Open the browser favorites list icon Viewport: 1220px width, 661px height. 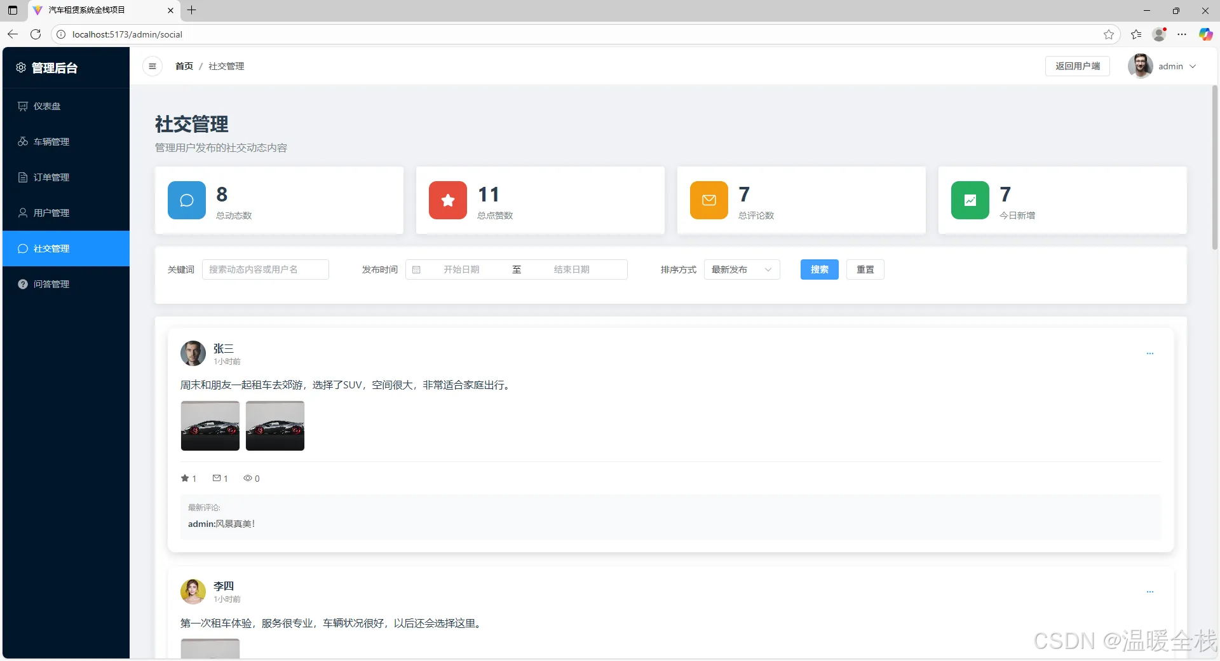tap(1136, 34)
